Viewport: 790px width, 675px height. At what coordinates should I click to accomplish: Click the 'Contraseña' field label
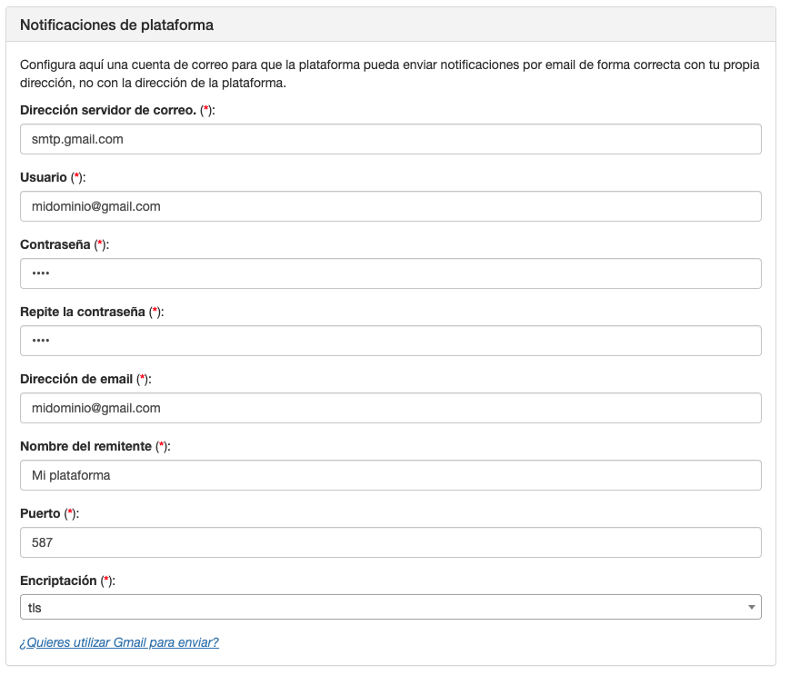(x=55, y=244)
